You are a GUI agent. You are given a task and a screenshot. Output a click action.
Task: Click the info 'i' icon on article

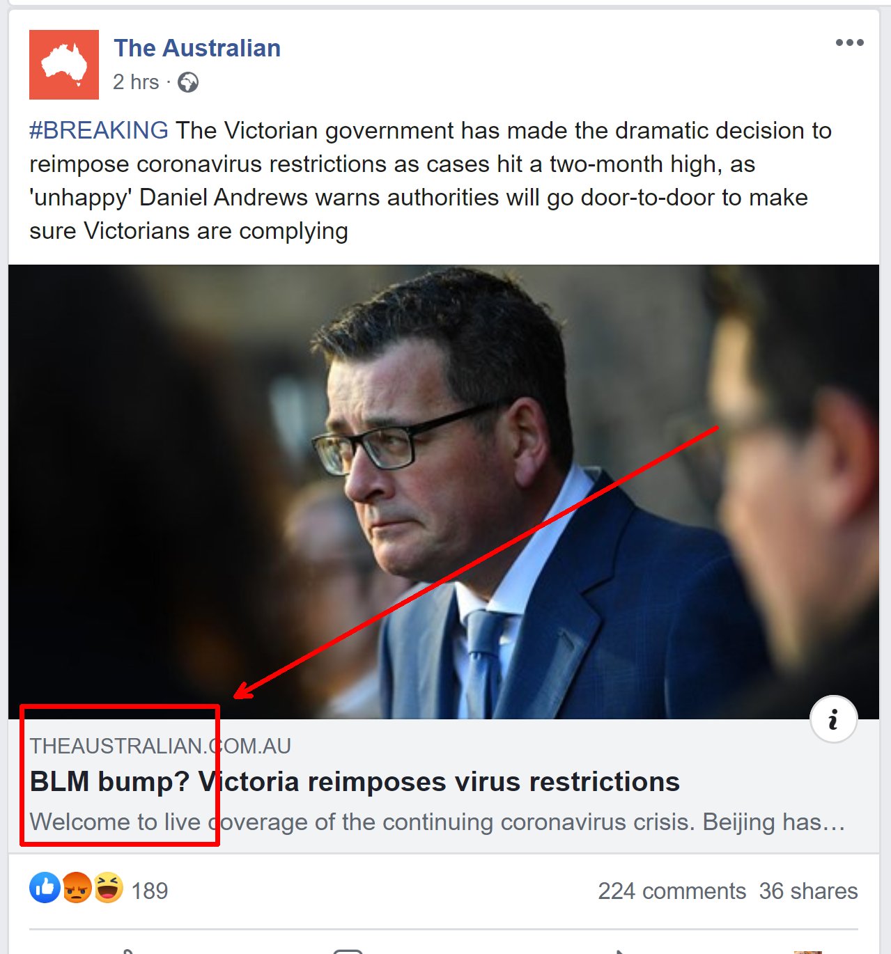coord(833,719)
